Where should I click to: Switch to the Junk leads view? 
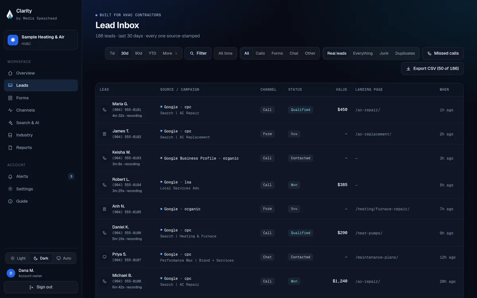[x=384, y=53]
